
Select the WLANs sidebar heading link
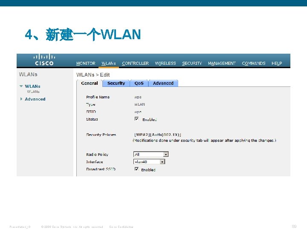[32, 86]
